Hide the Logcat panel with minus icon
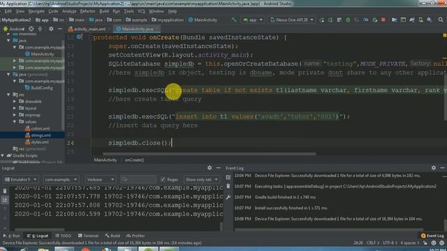 pos(219,168)
